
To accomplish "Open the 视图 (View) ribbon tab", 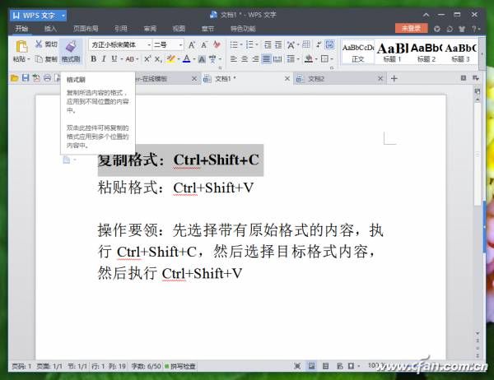I will pyautogui.click(x=179, y=29).
